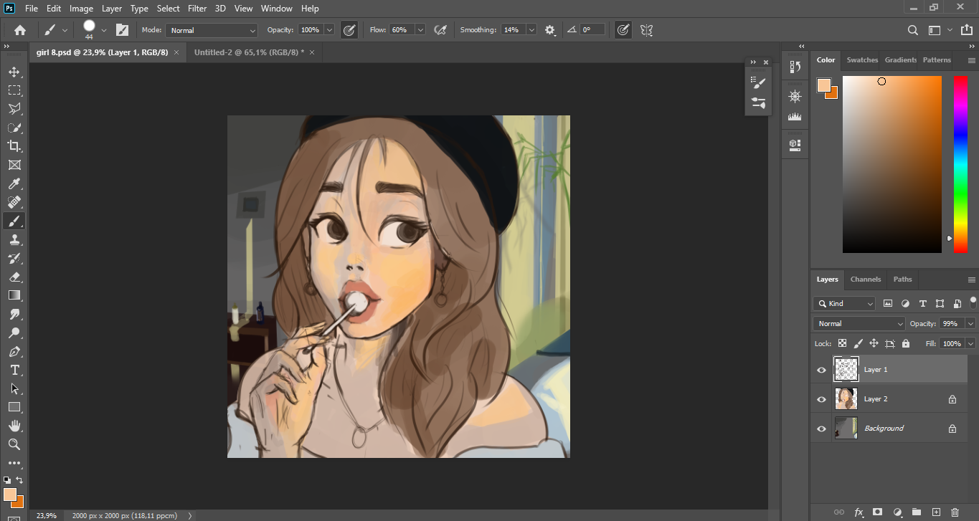Select the Horizontal Type tool
Viewport: 979px width, 521px height.
pyautogui.click(x=14, y=370)
